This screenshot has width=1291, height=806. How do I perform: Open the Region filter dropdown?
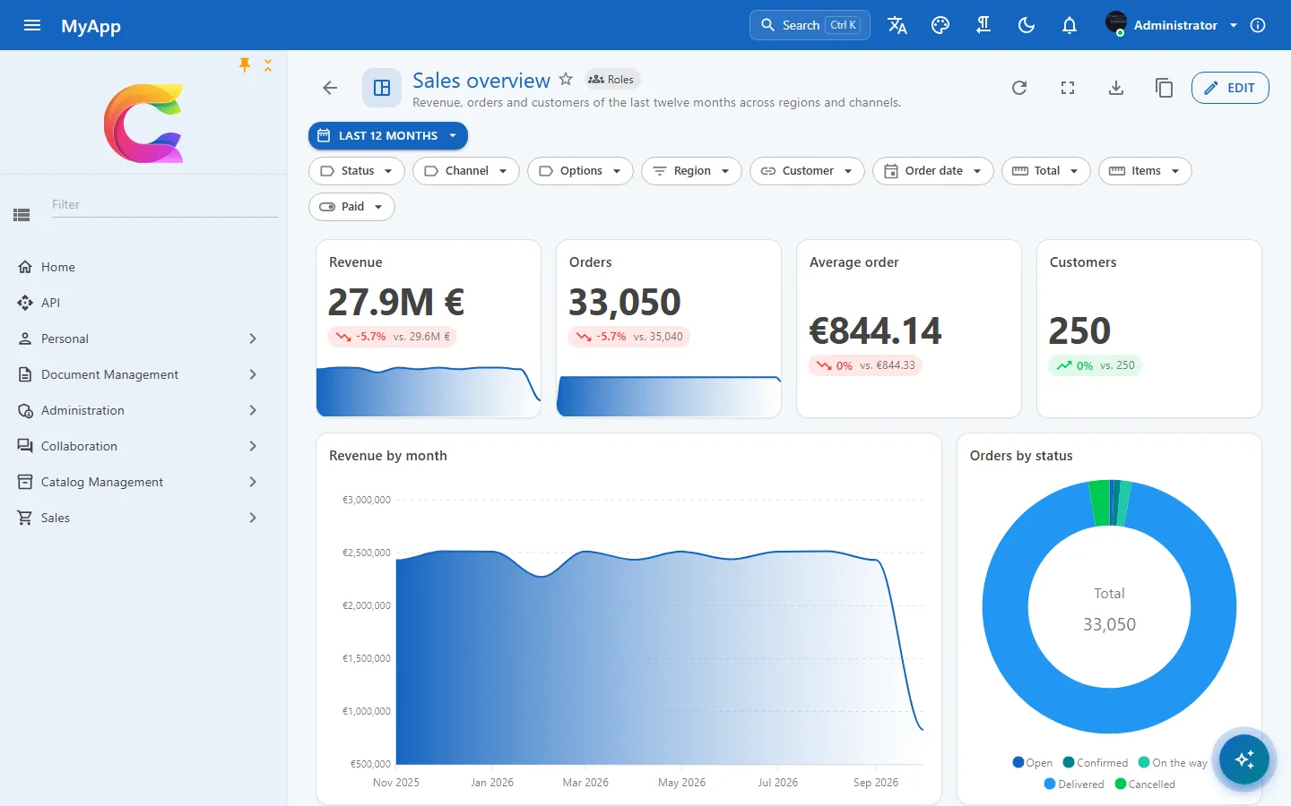point(691,171)
